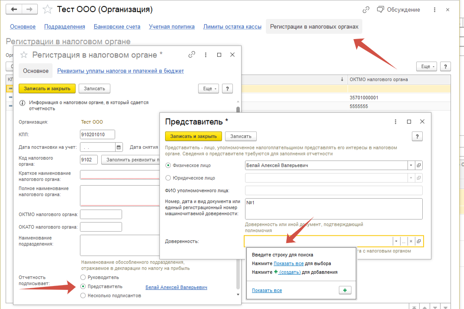This screenshot has height=309, width=464.
Task: Open the Обсуждение discussion icon
Action: 381,10
